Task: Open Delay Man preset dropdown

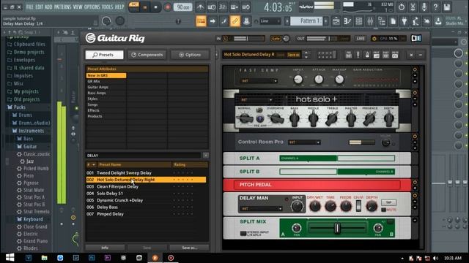Action: pos(261,209)
